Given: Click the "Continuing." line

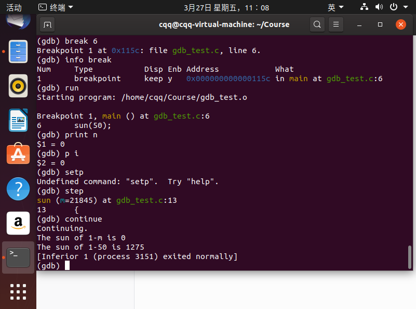Looking at the screenshot, I should click(x=62, y=228).
